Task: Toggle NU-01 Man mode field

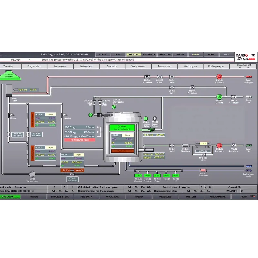Action: coord(127,135)
